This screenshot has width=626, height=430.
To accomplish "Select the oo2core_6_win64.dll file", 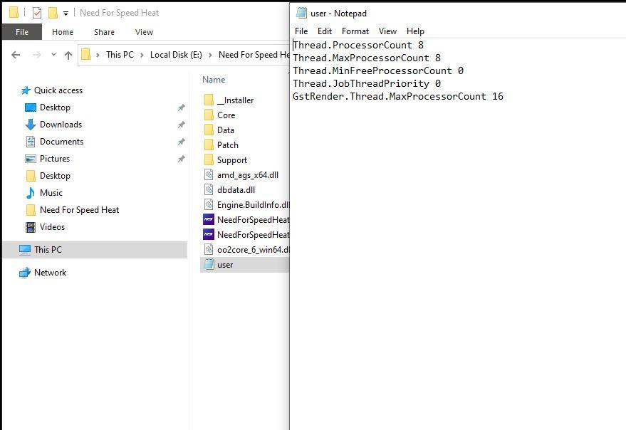I will pos(253,250).
